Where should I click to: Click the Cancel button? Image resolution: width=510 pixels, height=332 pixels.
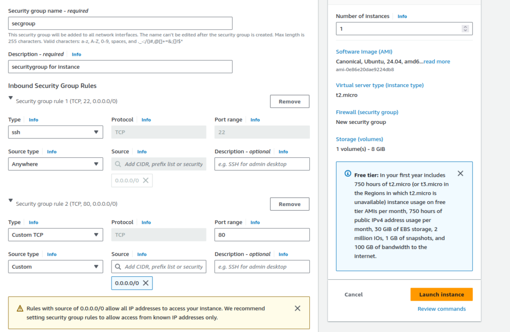354,295
